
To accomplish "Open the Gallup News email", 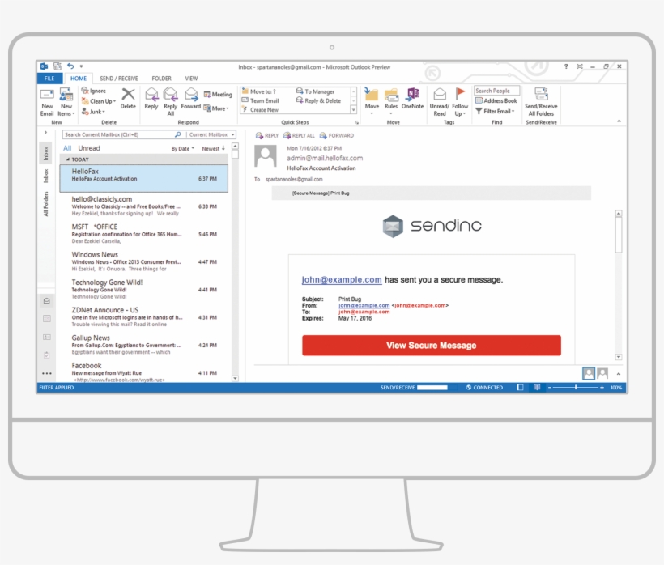I will tap(144, 345).
